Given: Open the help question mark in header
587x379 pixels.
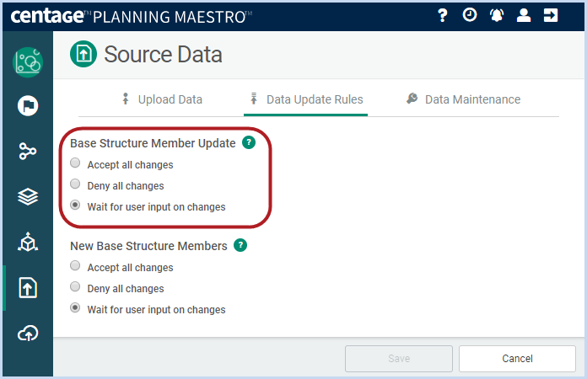Looking at the screenshot, I should [443, 16].
